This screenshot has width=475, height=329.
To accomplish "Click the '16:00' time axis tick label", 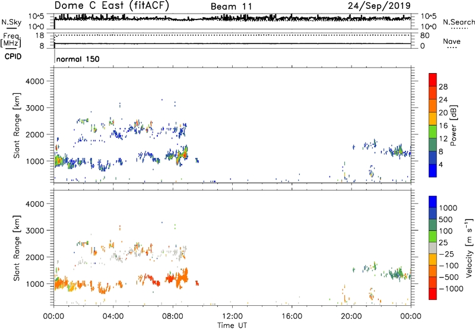I will [292, 317].
